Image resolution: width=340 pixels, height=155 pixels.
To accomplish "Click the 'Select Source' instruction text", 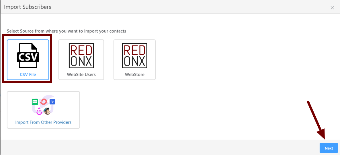I will point(66,31).
